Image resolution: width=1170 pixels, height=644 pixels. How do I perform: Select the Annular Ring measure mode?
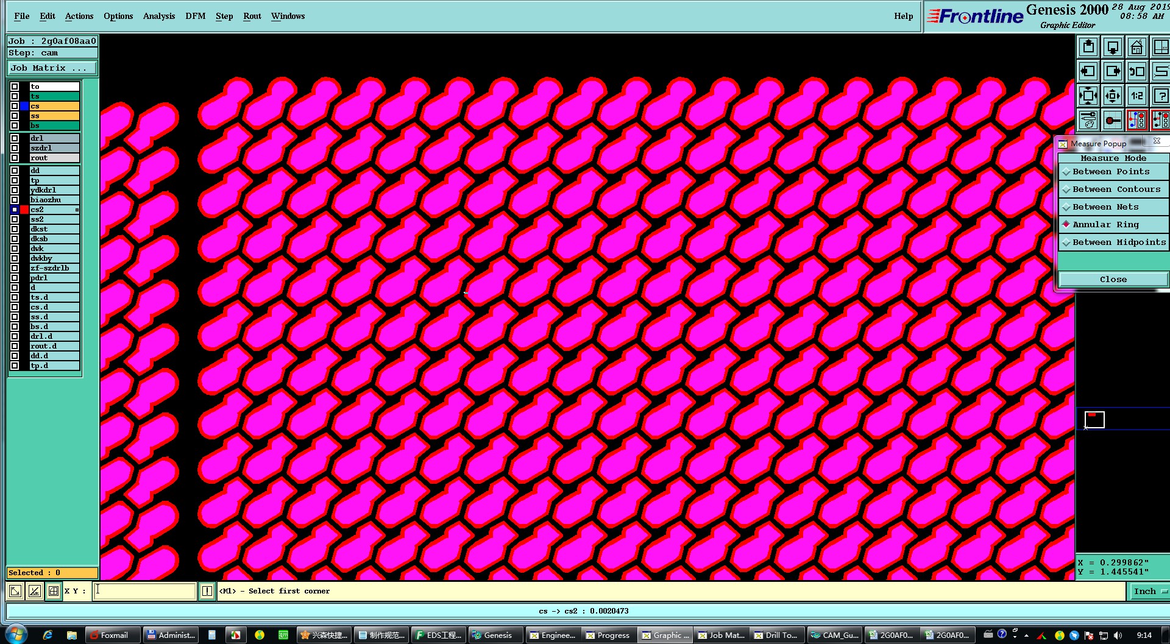point(1113,225)
